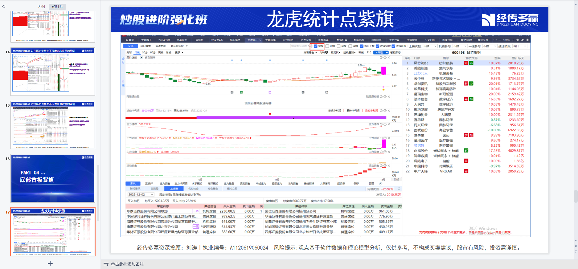Screen dimensions: 578x269
Task: Open the 一线参与 dropdown
Action: point(489,46)
